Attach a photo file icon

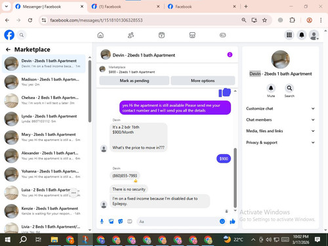click(x=112, y=222)
